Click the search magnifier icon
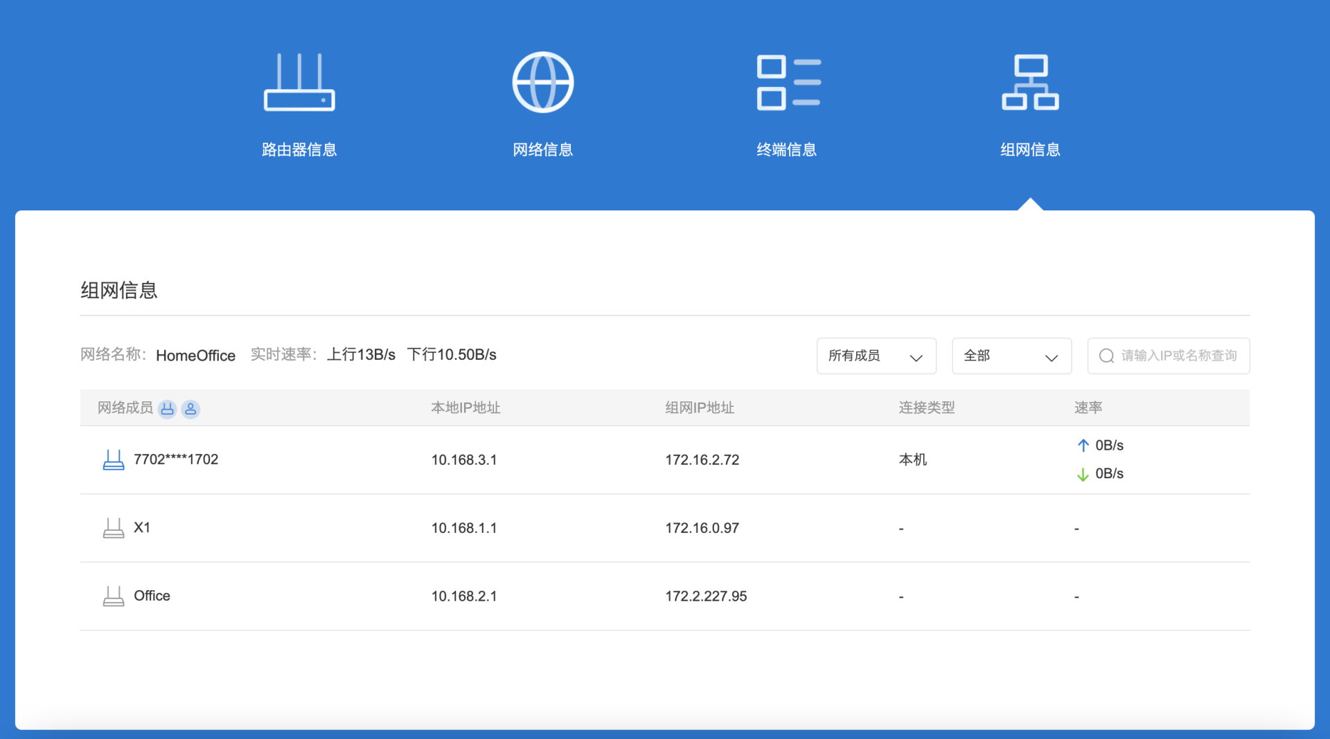Screen dimensions: 1330x739 [x=1106, y=356]
